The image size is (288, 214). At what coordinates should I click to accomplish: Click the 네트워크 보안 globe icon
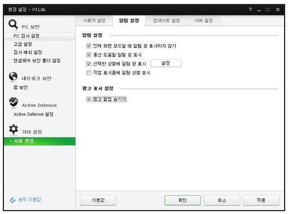(13, 76)
